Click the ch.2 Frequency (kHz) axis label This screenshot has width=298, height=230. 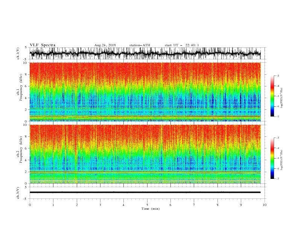[20, 150]
